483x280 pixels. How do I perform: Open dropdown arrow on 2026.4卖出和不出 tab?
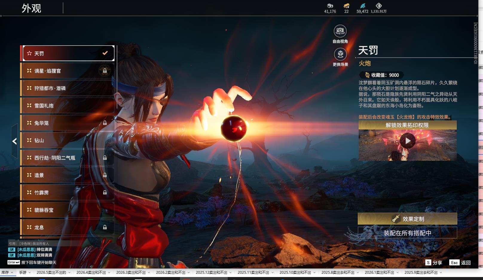(x=109, y=273)
